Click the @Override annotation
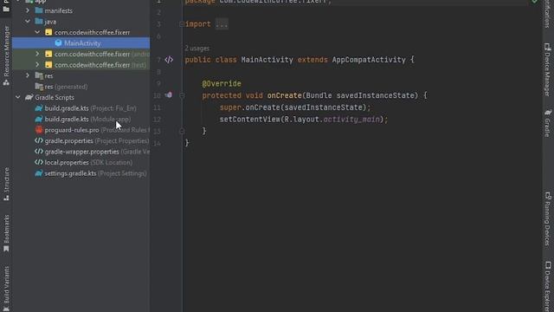This screenshot has width=554, height=312. [x=222, y=84]
